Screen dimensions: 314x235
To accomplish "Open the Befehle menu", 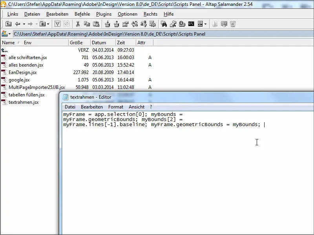I will coord(82,14).
